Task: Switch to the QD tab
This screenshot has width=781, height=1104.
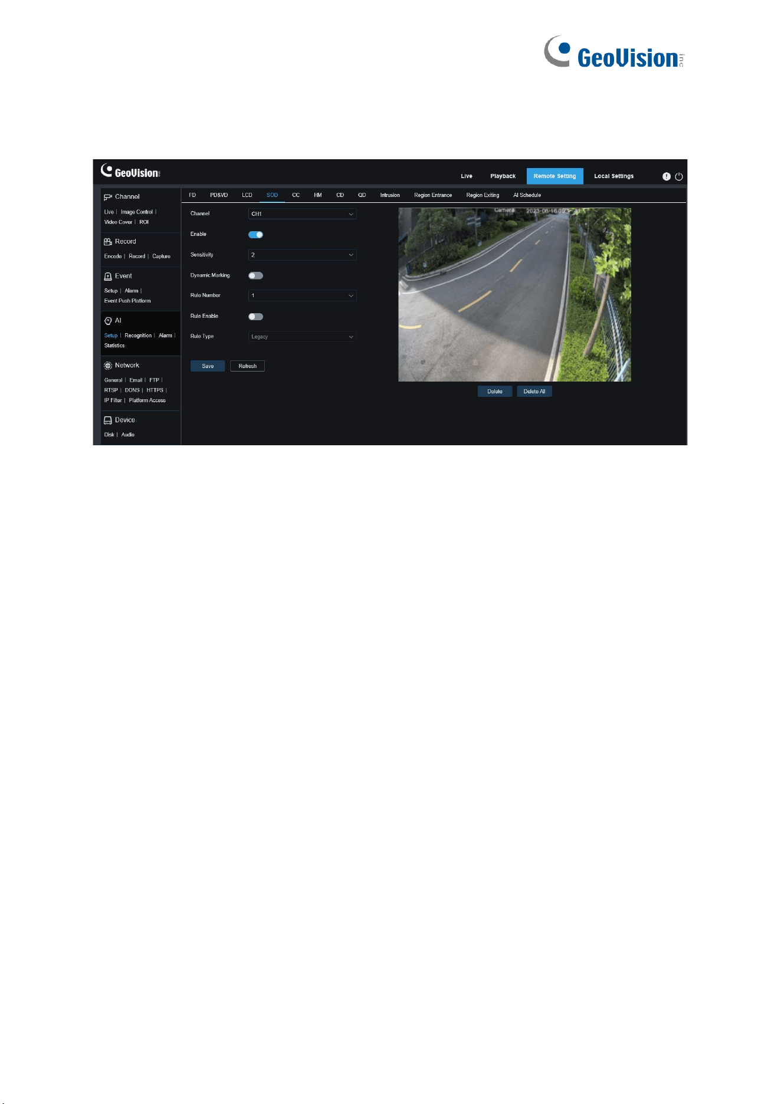Action: coord(362,195)
